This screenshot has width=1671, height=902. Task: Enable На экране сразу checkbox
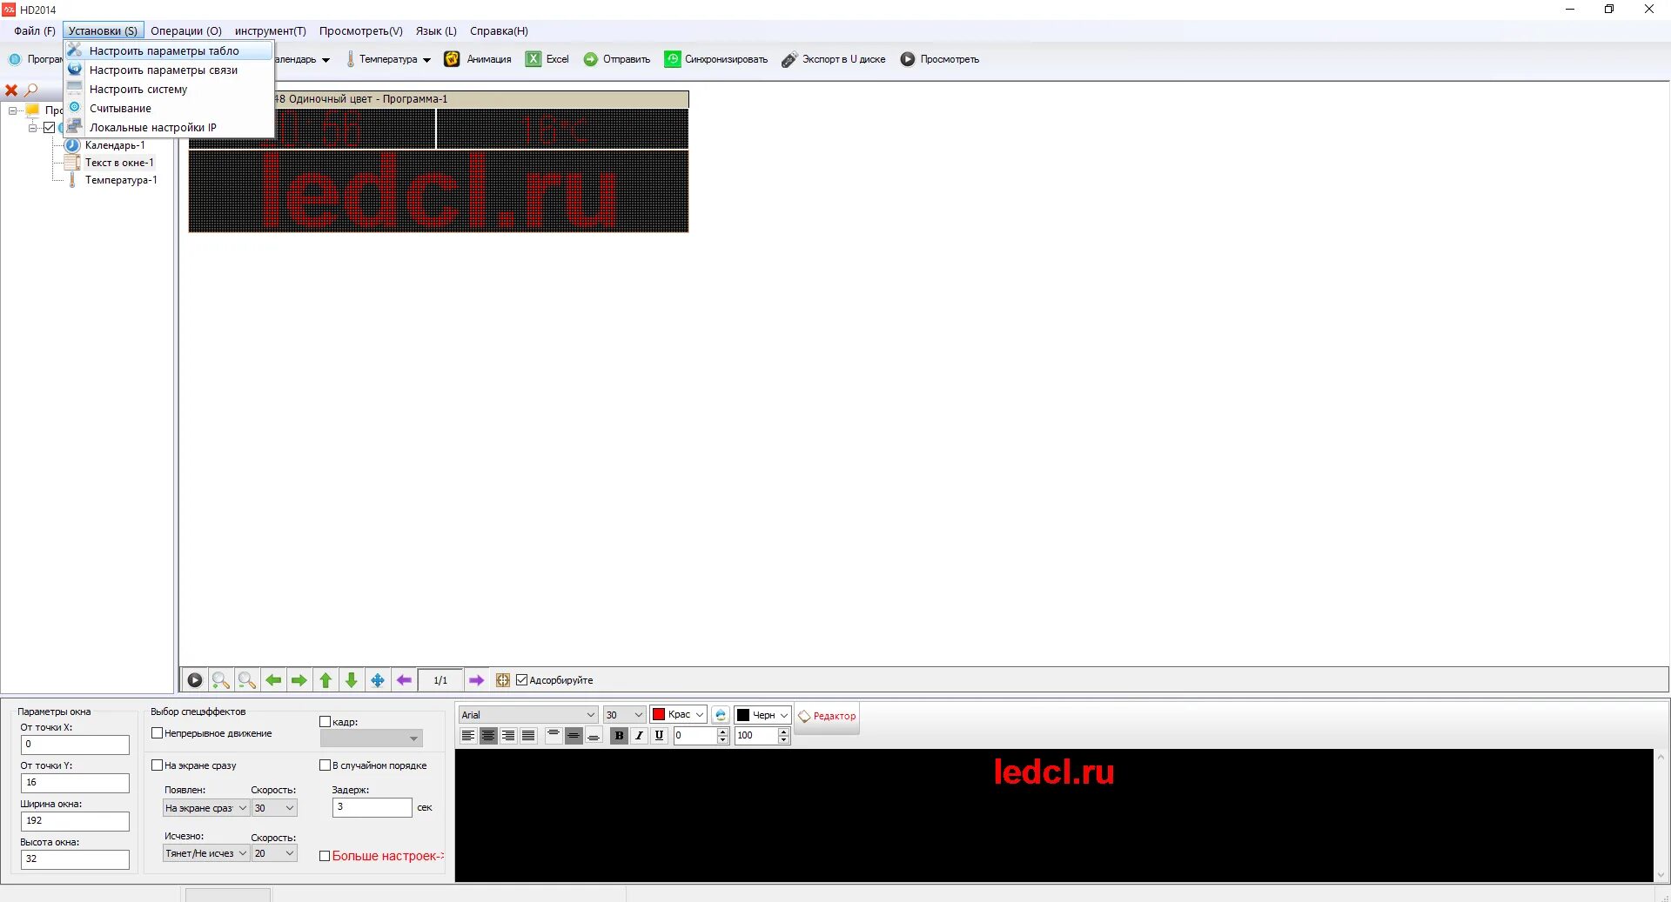[158, 765]
